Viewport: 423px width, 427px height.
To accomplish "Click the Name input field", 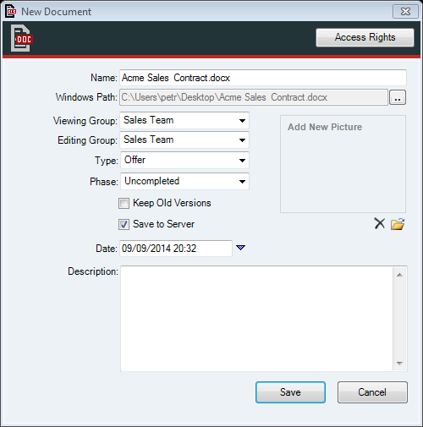I will click(x=263, y=78).
